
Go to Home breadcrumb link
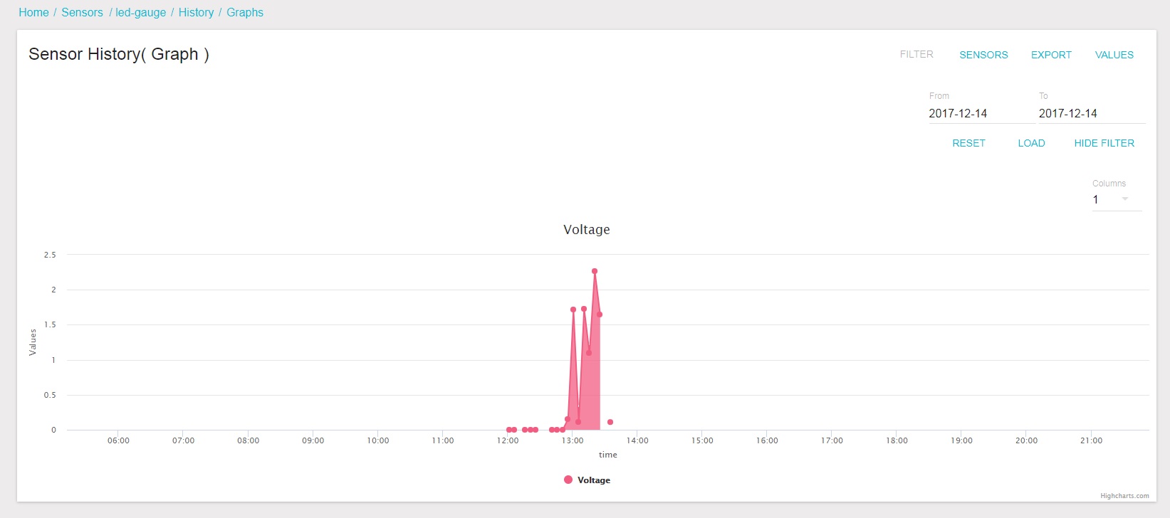(x=33, y=12)
